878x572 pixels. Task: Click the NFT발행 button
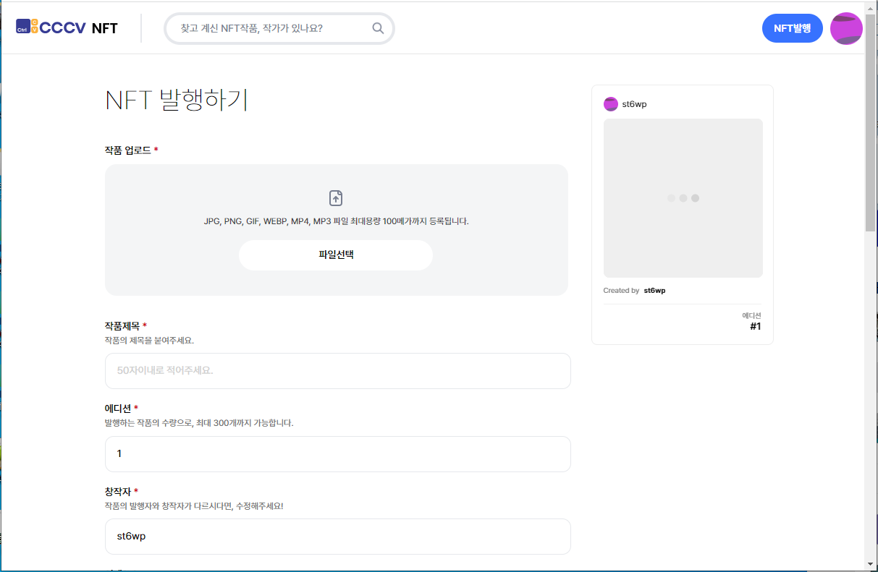pyautogui.click(x=793, y=28)
